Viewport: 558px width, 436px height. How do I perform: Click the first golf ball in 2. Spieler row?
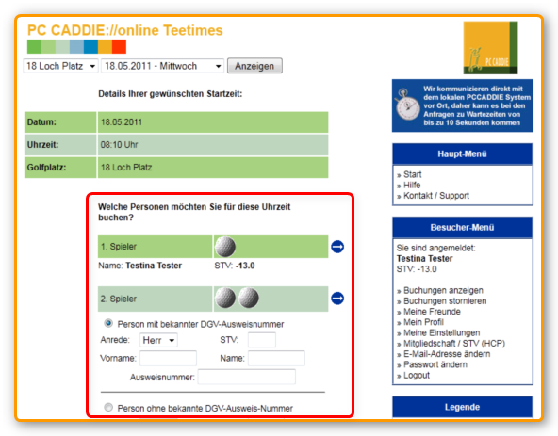coord(225,298)
